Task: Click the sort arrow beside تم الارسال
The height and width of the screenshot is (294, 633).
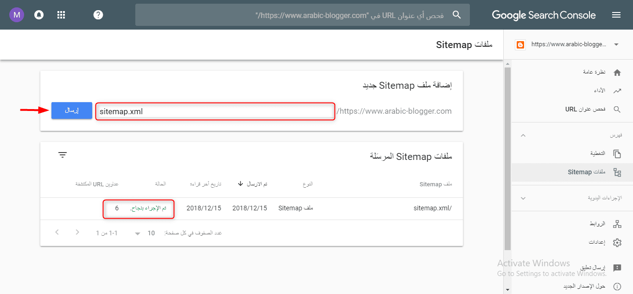Action: point(241,184)
